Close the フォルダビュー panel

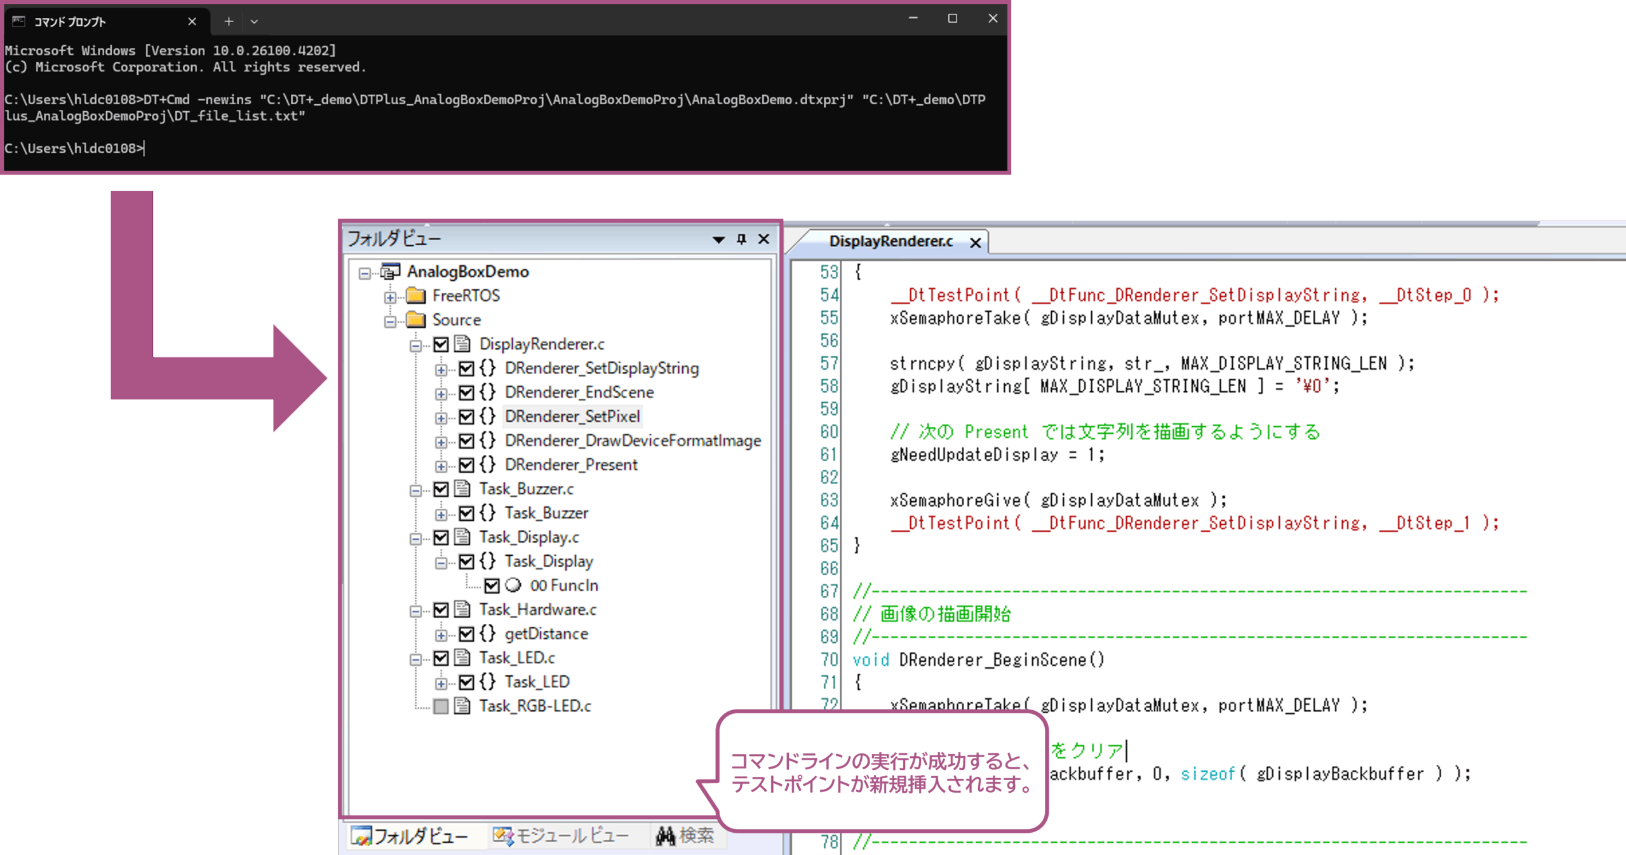click(763, 239)
